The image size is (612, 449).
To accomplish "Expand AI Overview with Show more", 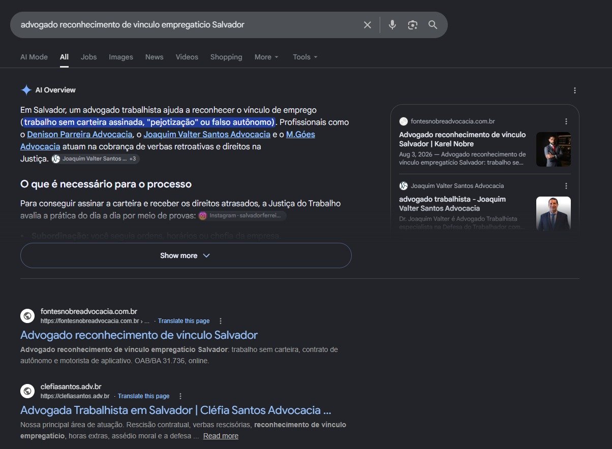I will (x=186, y=255).
